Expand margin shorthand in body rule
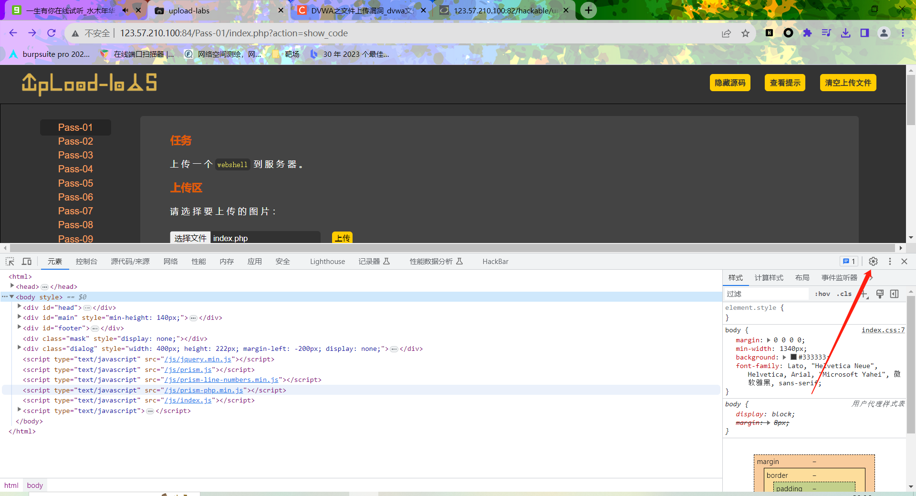The image size is (916, 496). (x=769, y=340)
